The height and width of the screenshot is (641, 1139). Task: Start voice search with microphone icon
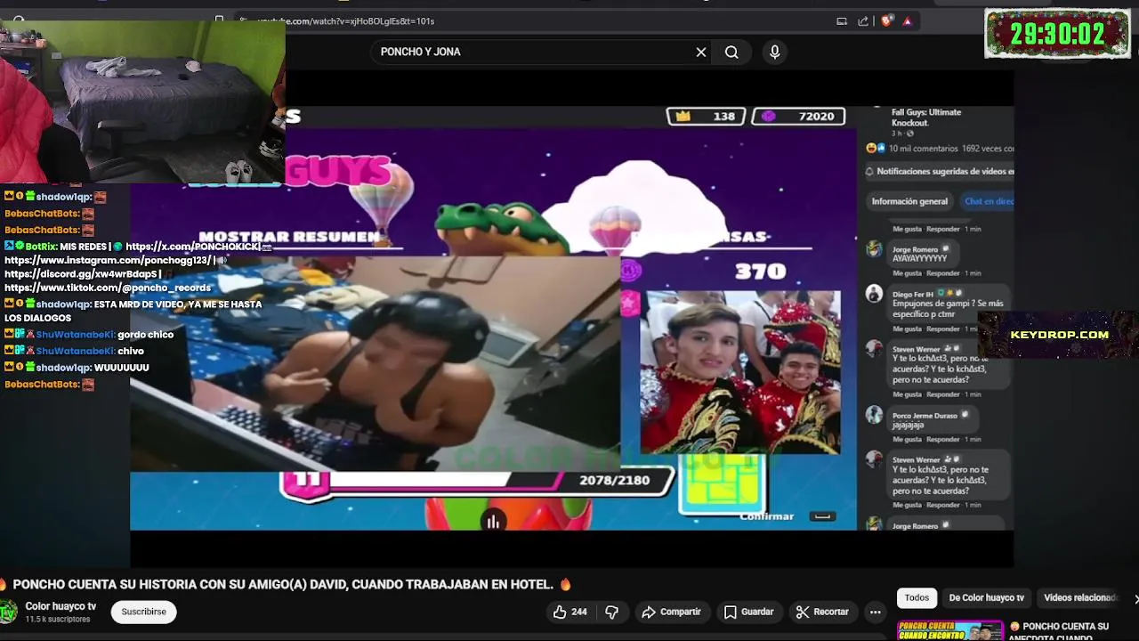(x=774, y=53)
